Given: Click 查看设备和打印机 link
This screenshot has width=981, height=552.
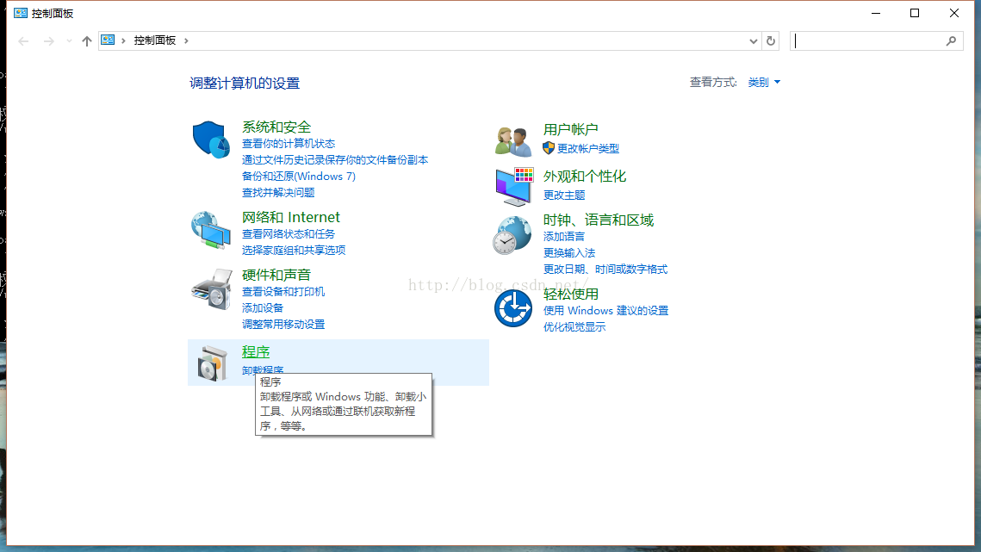Looking at the screenshot, I should [x=283, y=292].
